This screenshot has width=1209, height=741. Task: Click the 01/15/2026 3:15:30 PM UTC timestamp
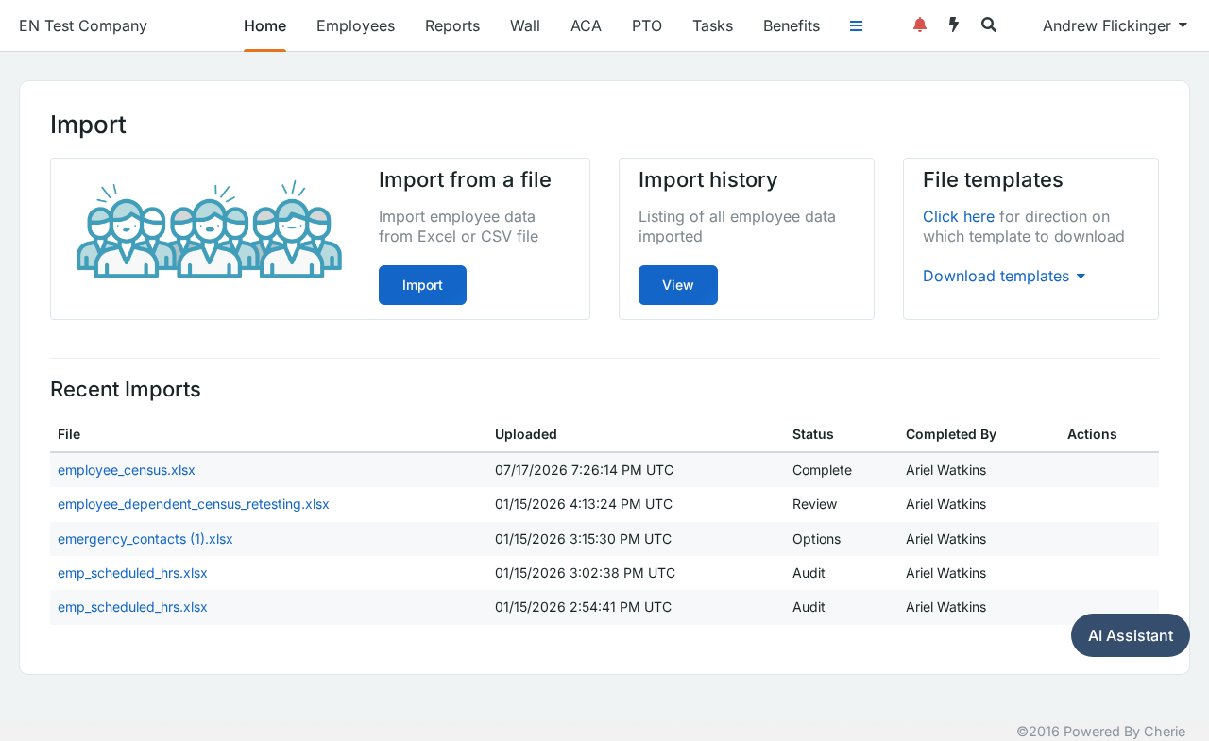coord(584,539)
